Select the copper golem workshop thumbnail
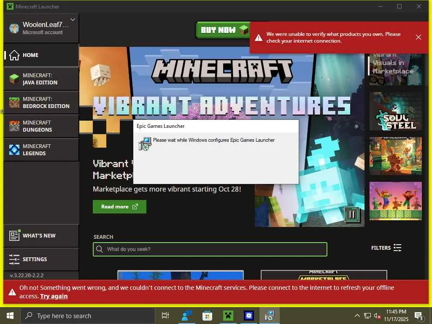 pyautogui.click(x=396, y=156)
